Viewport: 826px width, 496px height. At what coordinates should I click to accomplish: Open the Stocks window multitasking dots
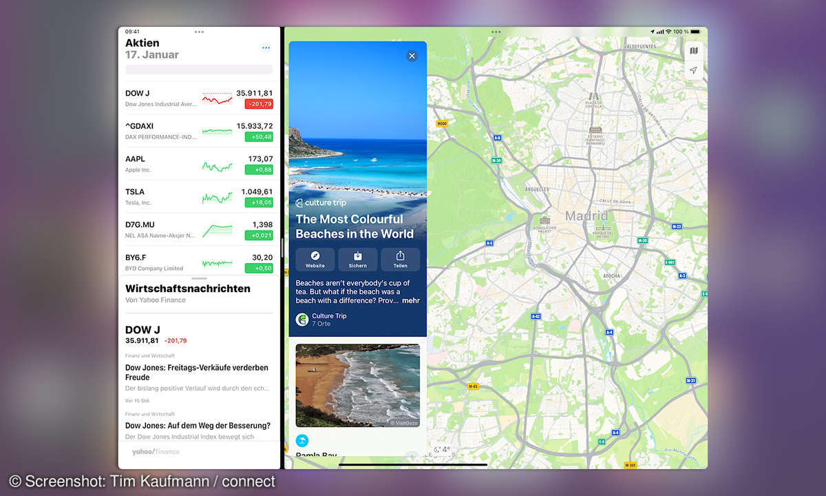[x=199, y=32]
